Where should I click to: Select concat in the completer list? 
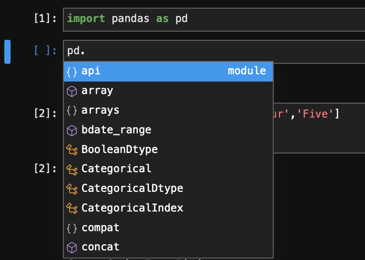tap(100, 248)
